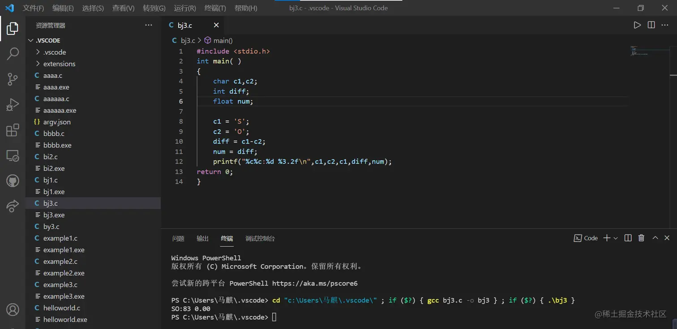
Task: Select bj3.exe in the explorer
Action: pyautogui.click(x=93, y=215)
